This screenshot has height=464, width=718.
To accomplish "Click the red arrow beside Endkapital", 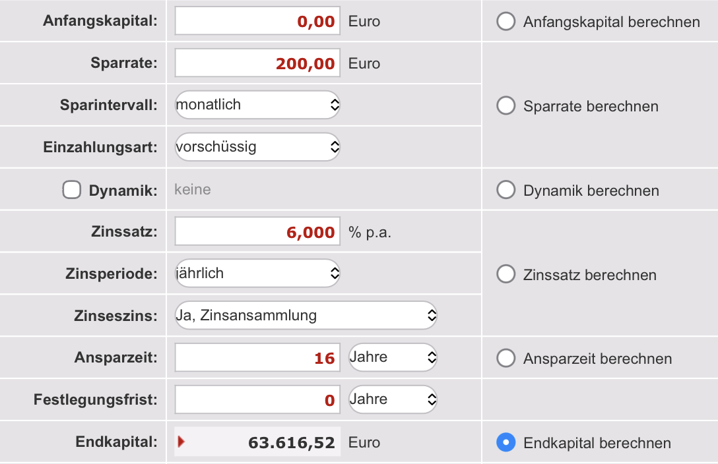I will [x=181, y=442].
